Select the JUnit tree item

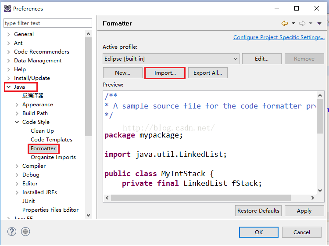point(29,201)
